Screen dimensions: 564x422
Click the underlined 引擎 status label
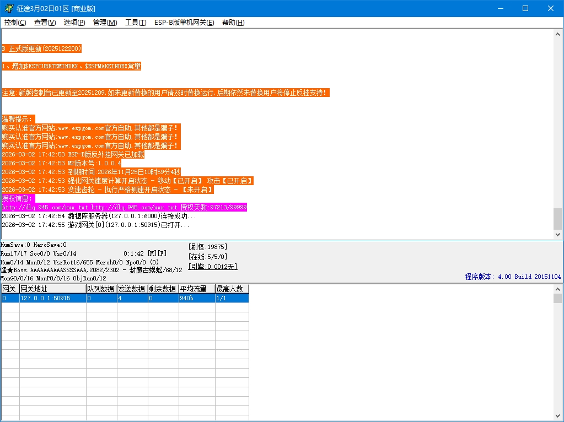(x=212, y=266)
